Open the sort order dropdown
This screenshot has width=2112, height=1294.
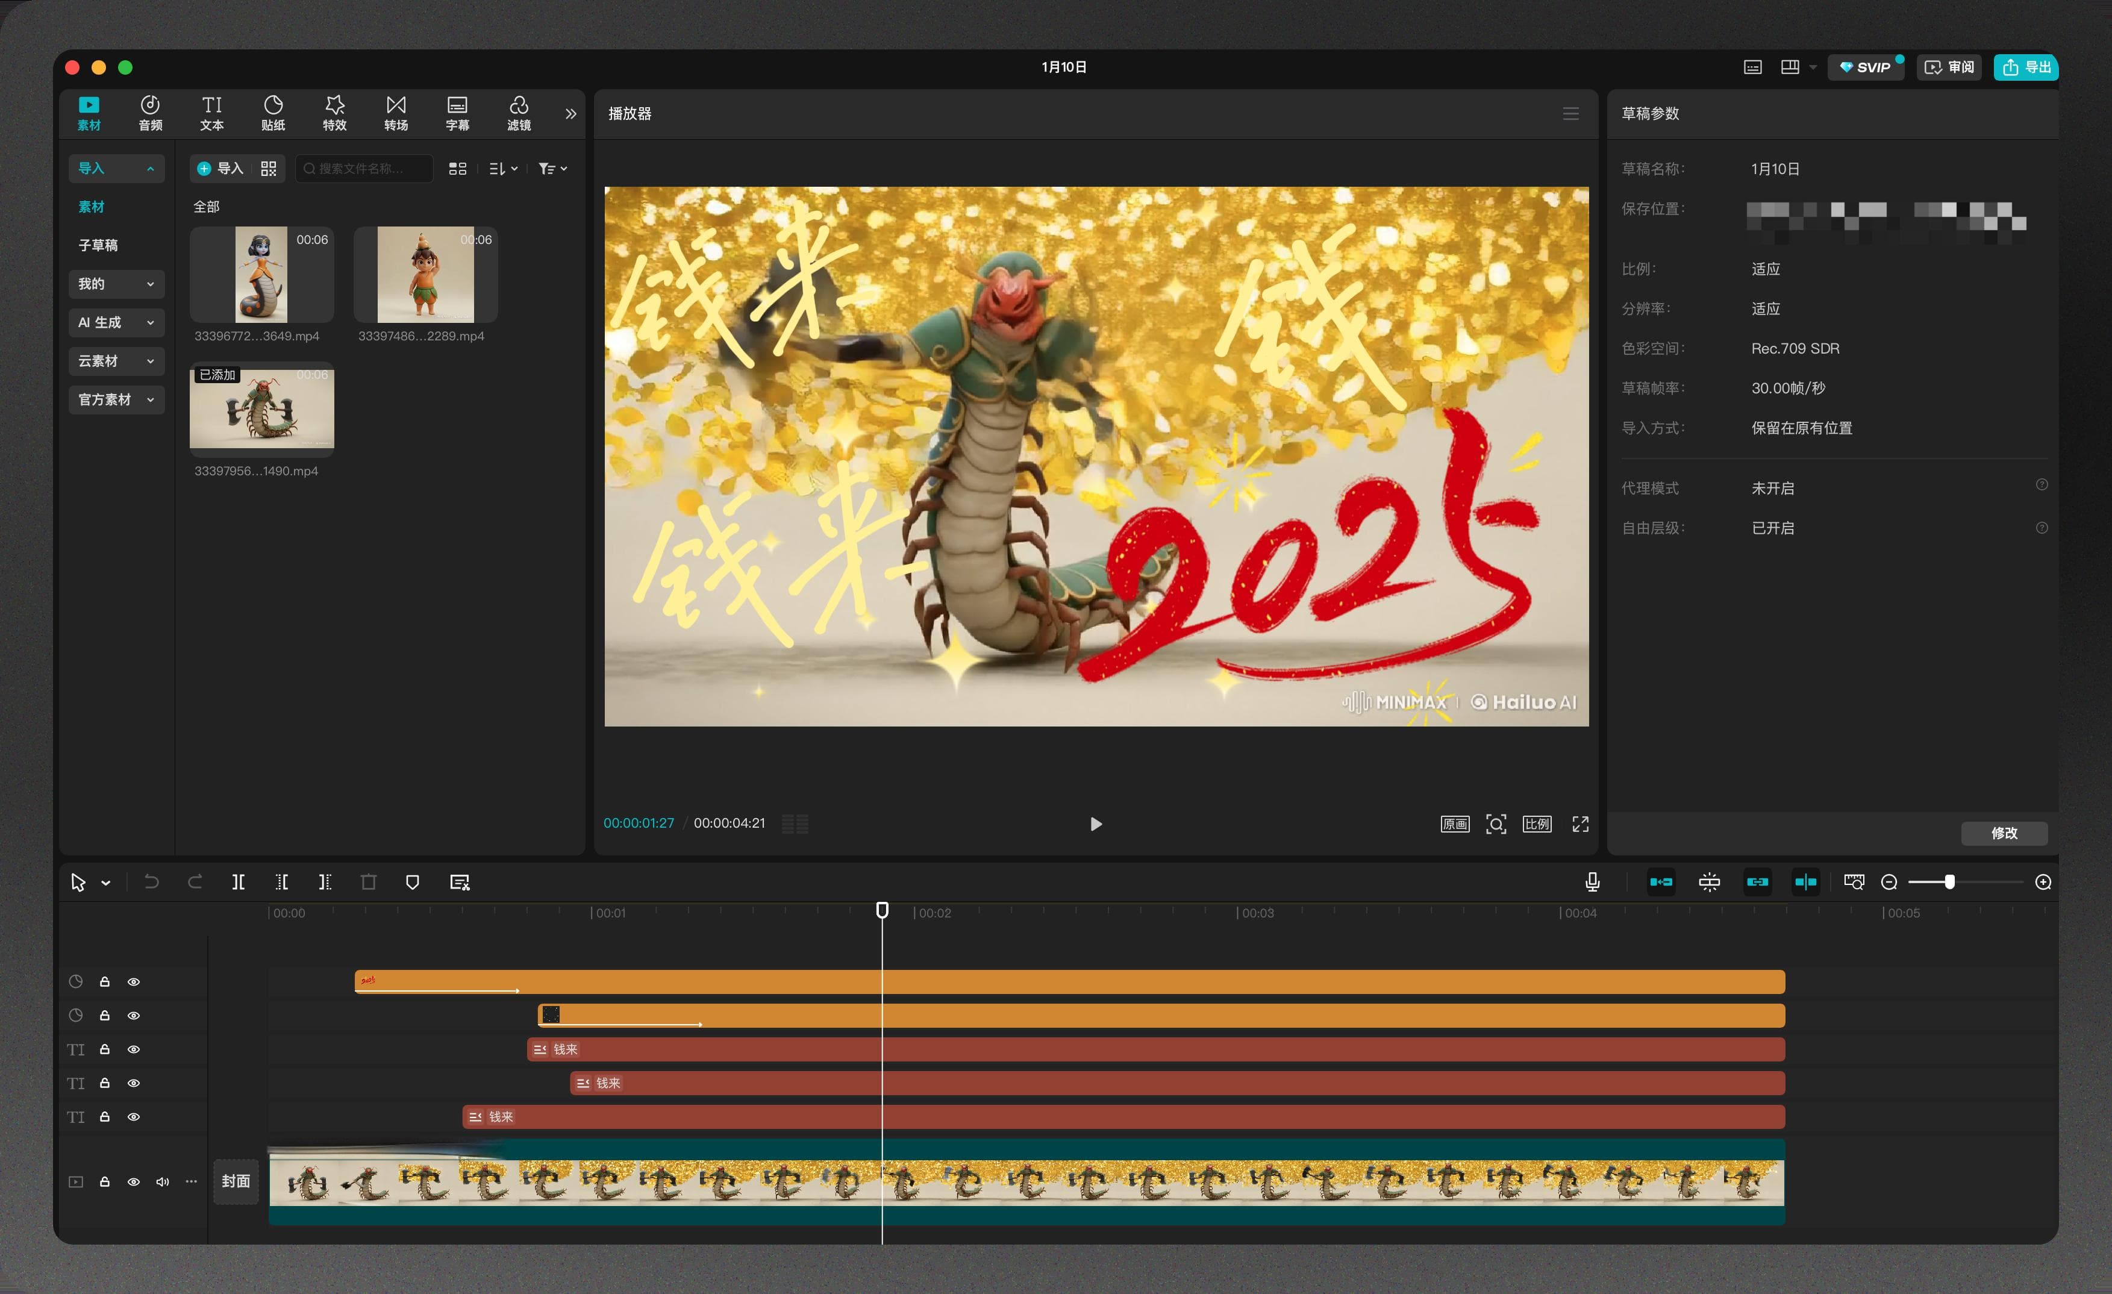[503, 169]
